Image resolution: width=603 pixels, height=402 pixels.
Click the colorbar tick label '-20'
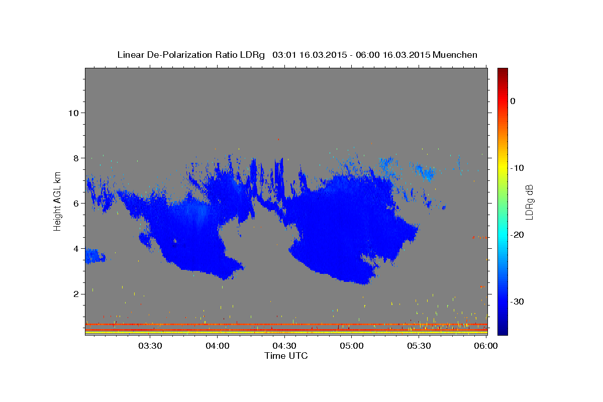517,235
